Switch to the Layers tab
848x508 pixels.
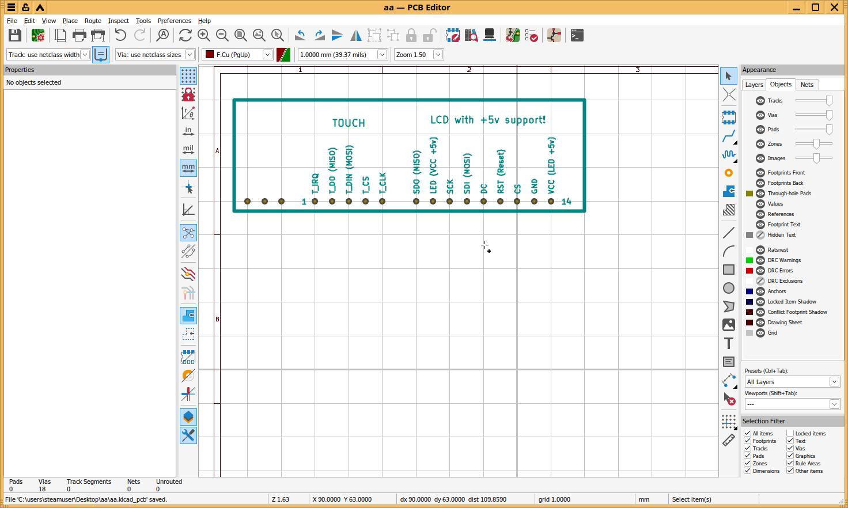coord(754,85)
